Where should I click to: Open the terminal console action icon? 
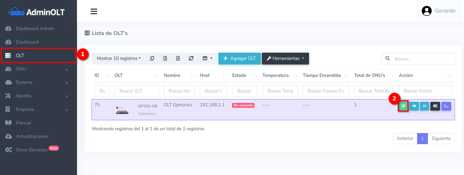(446, 106)
